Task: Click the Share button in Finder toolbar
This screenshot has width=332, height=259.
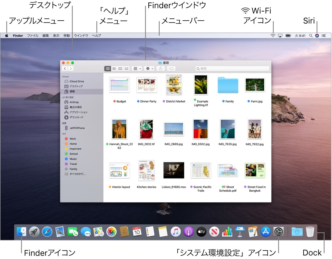Action: (161, 68)
